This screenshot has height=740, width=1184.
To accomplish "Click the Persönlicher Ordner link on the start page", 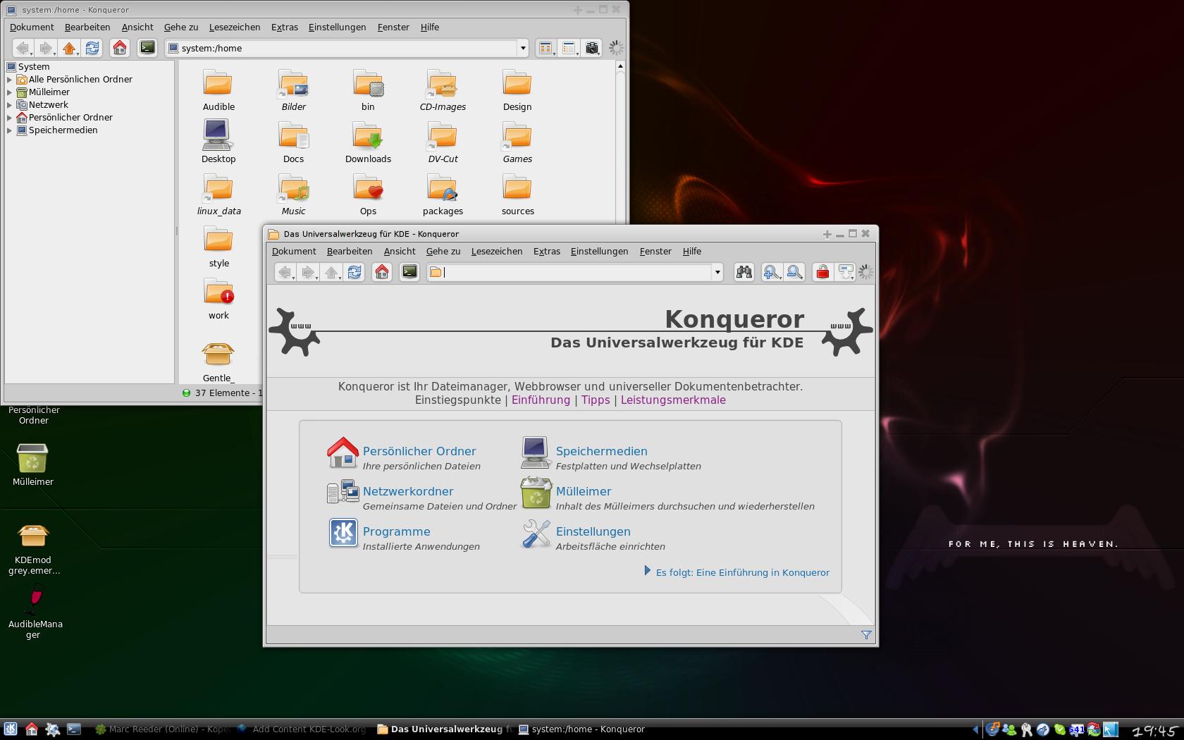I will point(419,451).
